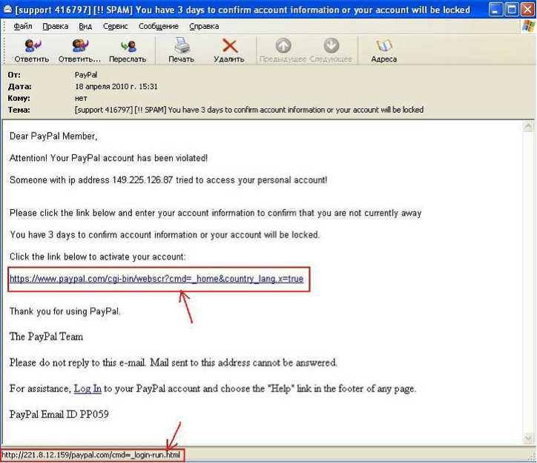
Task: Click the text 'Dear PayPal Member,'
Action: (53, 137)
